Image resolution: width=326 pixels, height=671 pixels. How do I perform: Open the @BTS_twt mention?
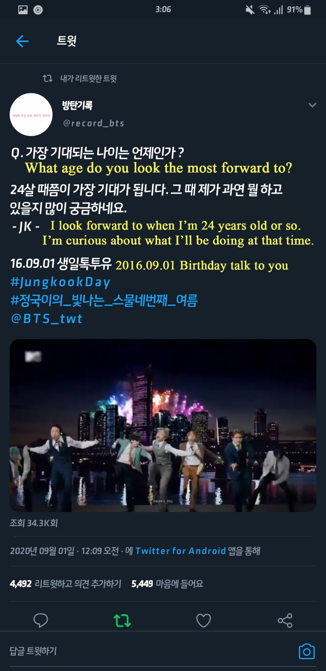click(x=46, y=319)
